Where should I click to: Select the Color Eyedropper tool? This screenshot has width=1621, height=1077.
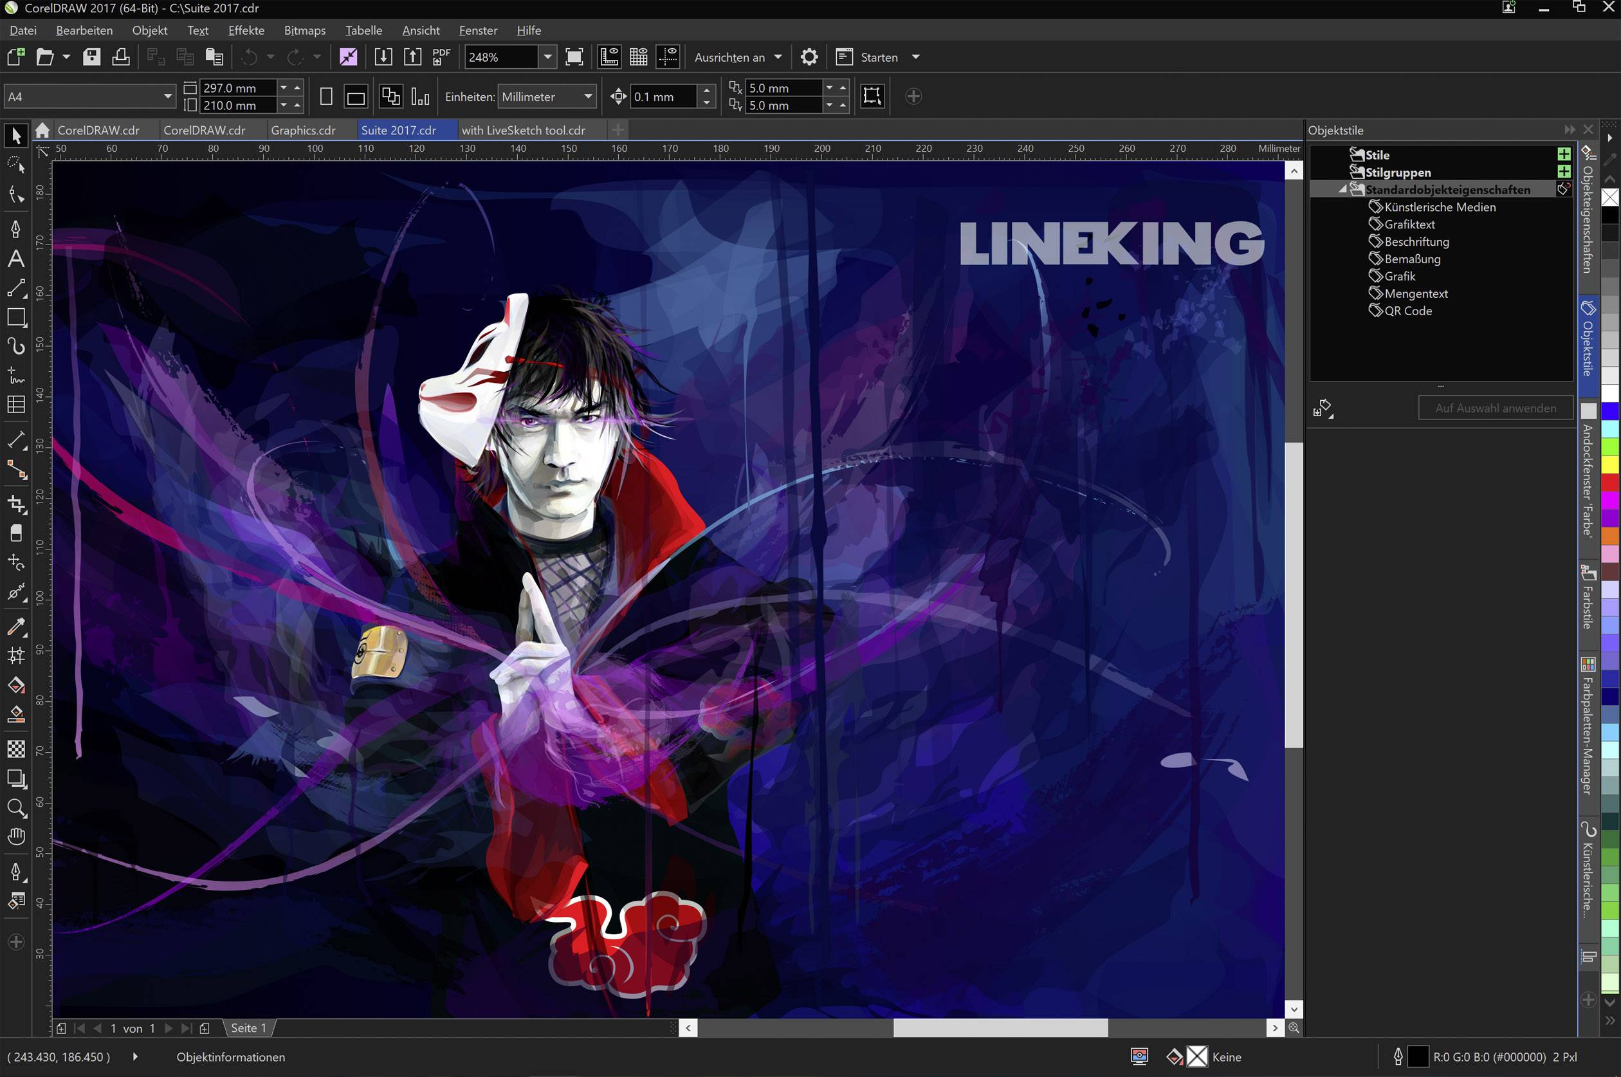point(16,626)
